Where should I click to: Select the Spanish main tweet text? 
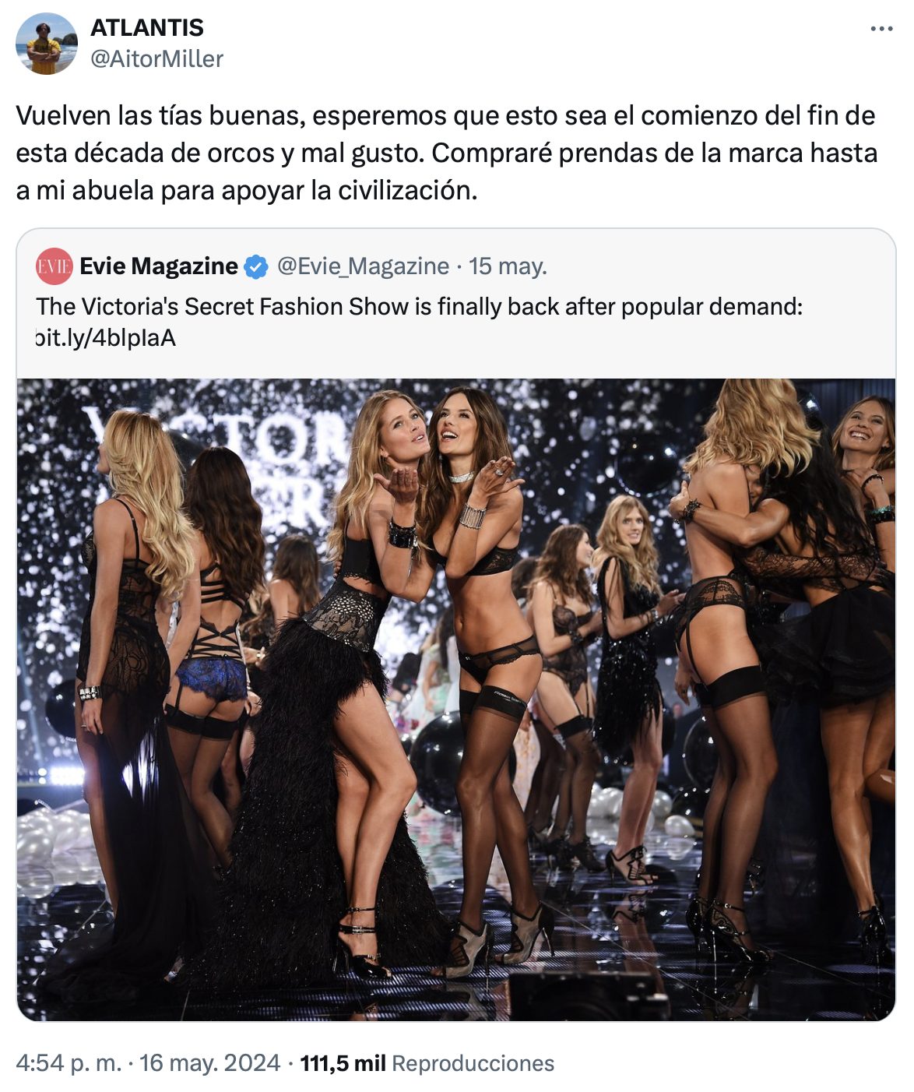tap(447, 153)
